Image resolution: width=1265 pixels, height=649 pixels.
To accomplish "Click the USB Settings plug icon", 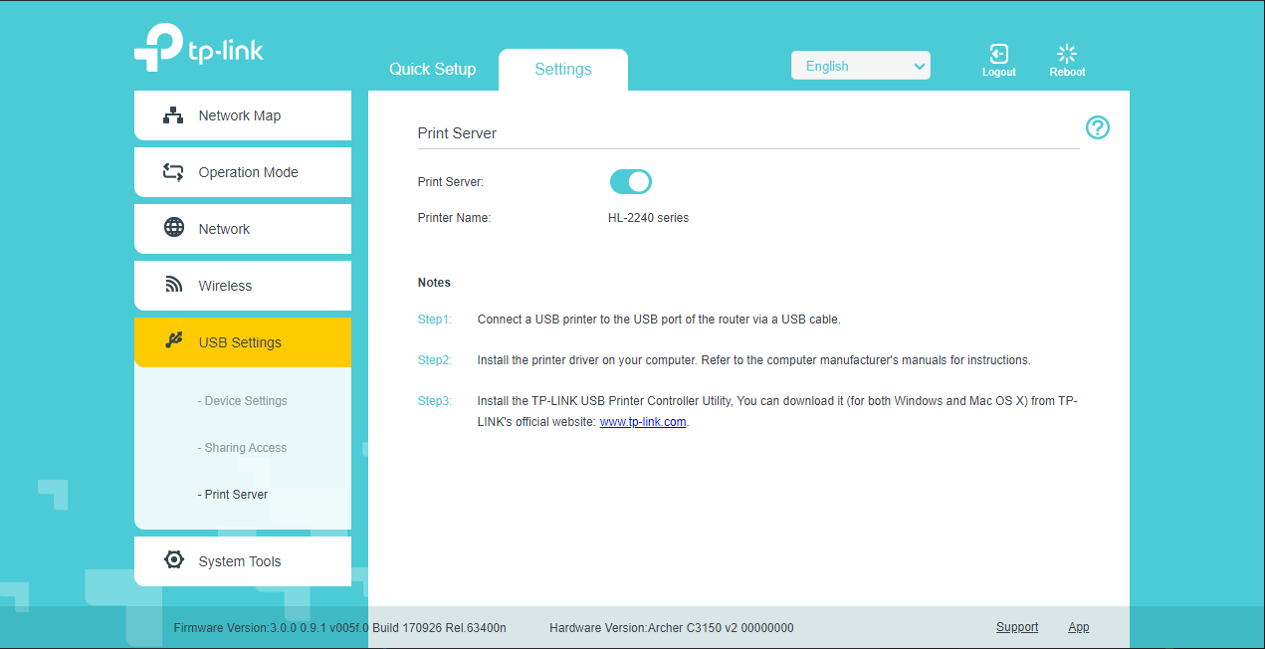I will [174, 341].
